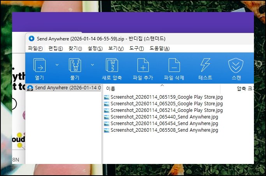Open the 편집(E) menu

click(x=56, y=49)
